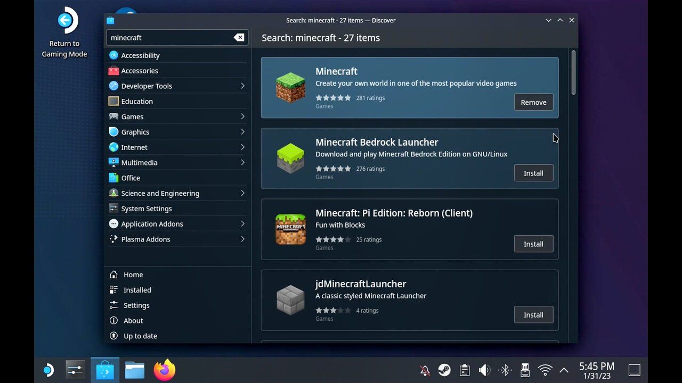Click the Science and Engineering flask icon

[x=113, y=193]
